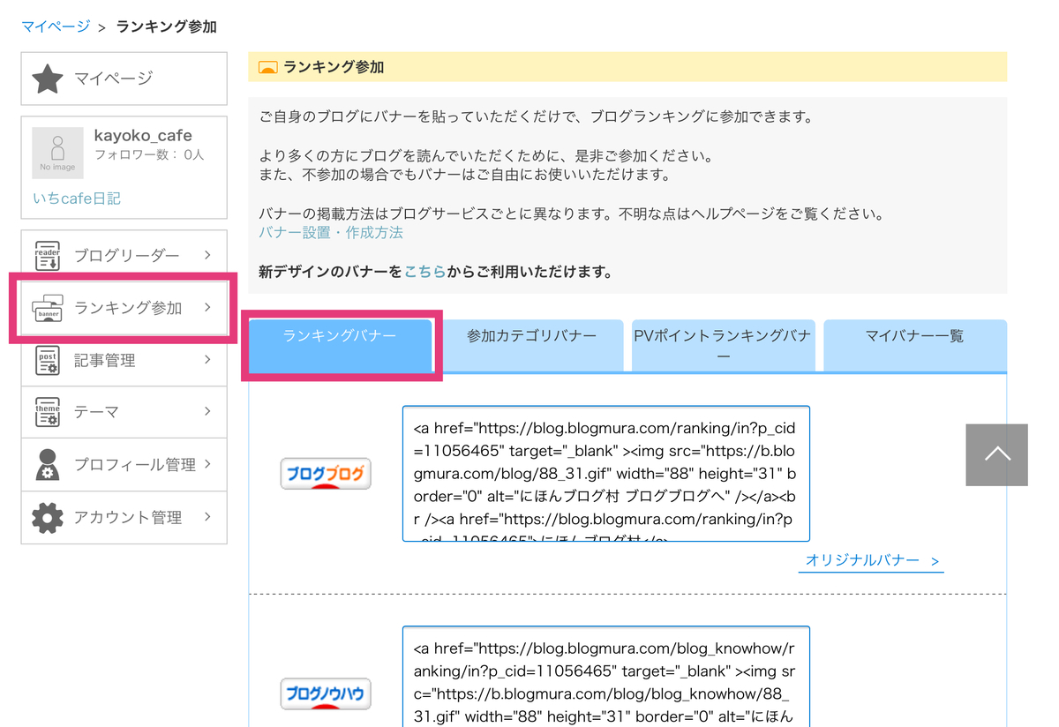Click the post icon for 記事管理

(x=48, y=360)
